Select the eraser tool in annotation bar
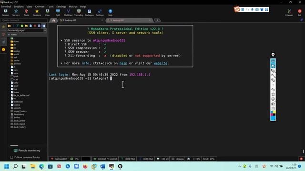This screenshot has width=305, height=171. coord(273,80)
